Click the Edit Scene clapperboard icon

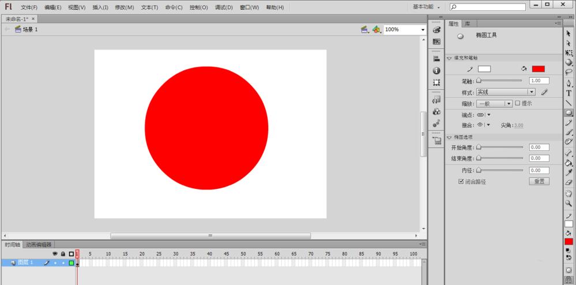tap(364, 29)
